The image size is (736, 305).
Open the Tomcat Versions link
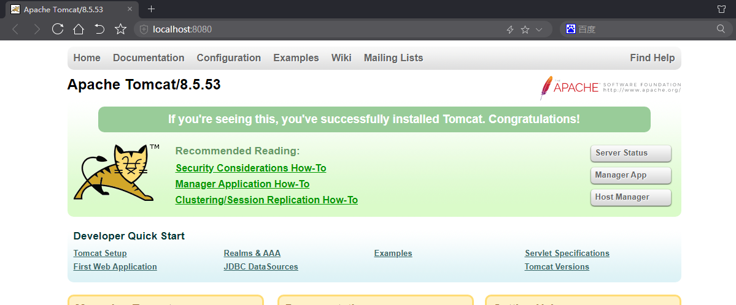tap(557, 267)
